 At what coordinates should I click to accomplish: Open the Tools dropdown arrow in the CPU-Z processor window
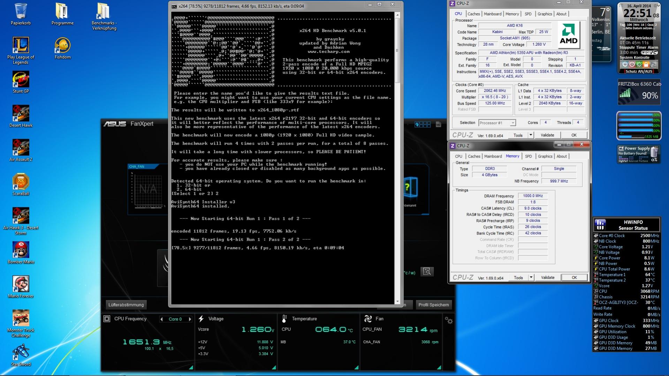[531, 135]
